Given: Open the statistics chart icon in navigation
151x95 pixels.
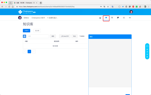Looking at the screenshot, I should click(x=100, y=18).
